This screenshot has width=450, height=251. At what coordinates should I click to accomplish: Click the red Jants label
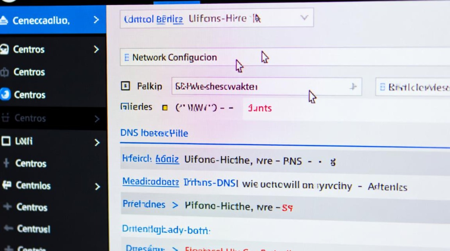pyautogui.click(x=259, y=108)
